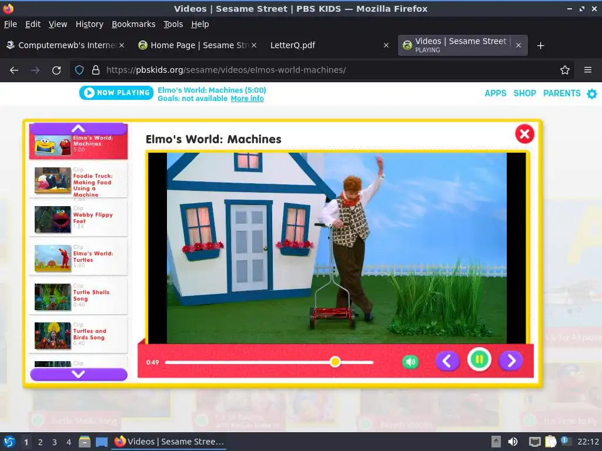Close the Computernewb's Internet tab
This screenshot has width=602, height=451.
121,45
